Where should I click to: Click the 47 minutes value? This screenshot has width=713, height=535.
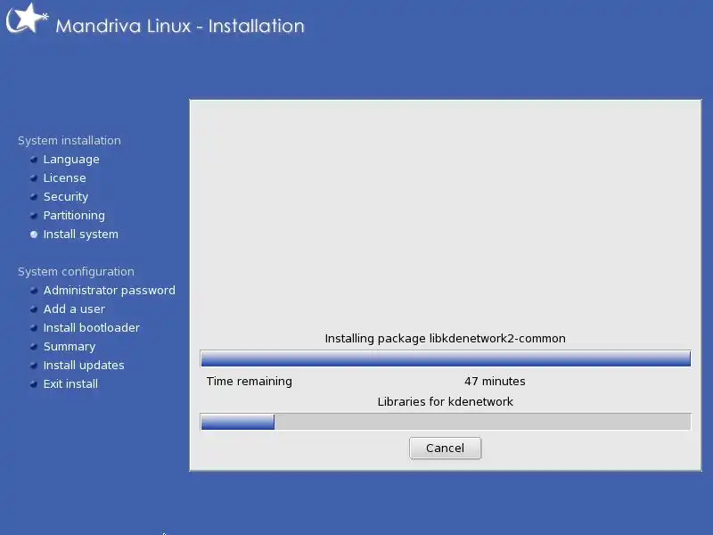(x=495, y=382)
